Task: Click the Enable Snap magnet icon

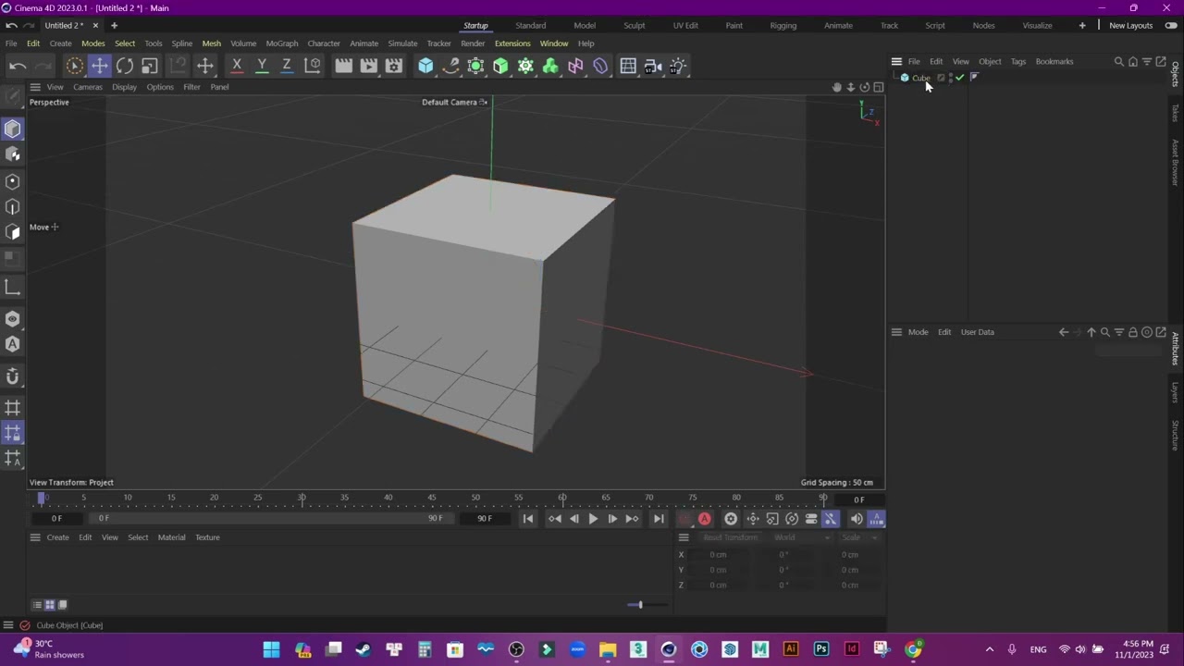Action: click(13, 376)
